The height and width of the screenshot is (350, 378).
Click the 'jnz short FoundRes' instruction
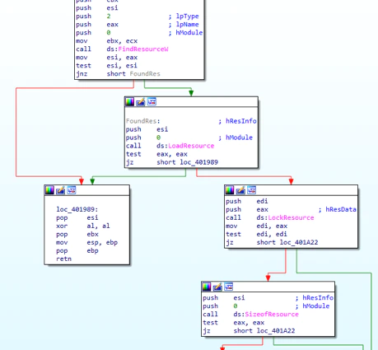click(x=118, y=74)
